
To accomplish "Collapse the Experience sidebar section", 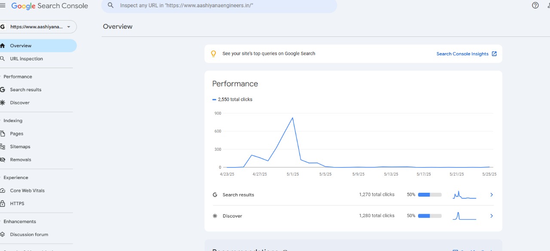I will [x=16, y=178].
